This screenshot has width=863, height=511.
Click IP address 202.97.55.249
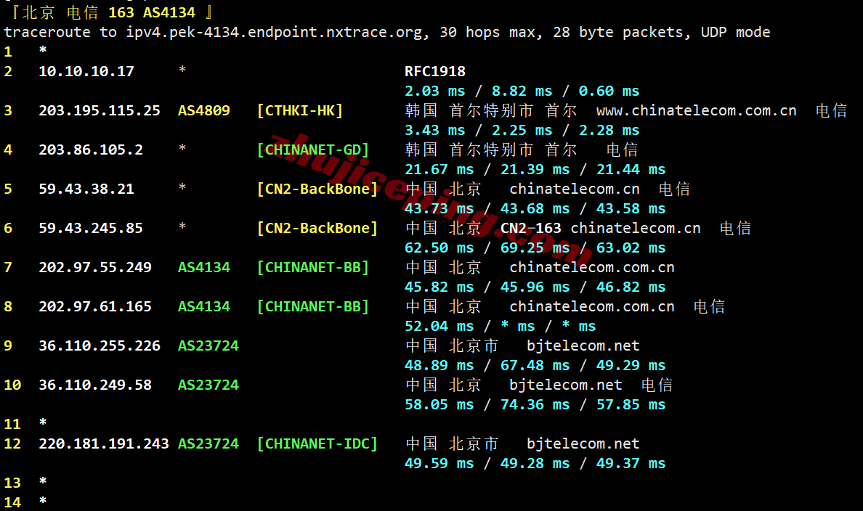pyautogui.click(x=94, y=267)
